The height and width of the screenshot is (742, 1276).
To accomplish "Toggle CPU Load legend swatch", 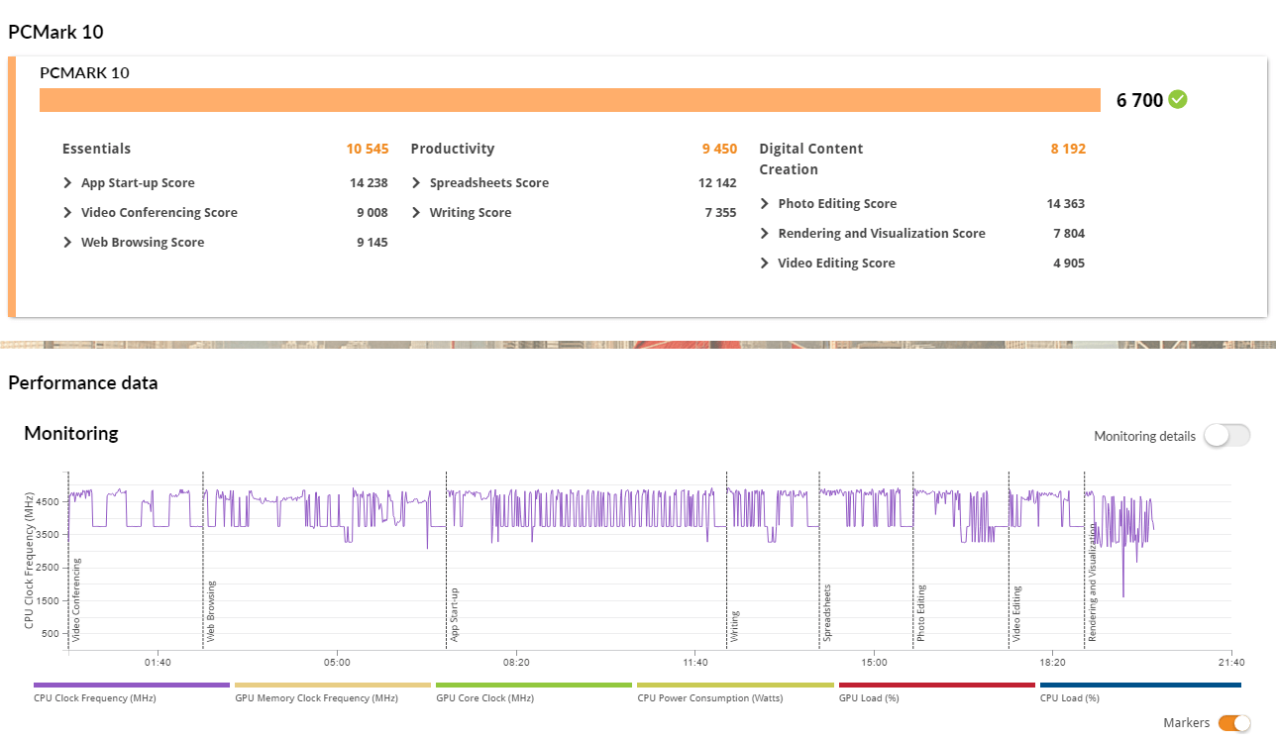I will [x=1140, y=685].
